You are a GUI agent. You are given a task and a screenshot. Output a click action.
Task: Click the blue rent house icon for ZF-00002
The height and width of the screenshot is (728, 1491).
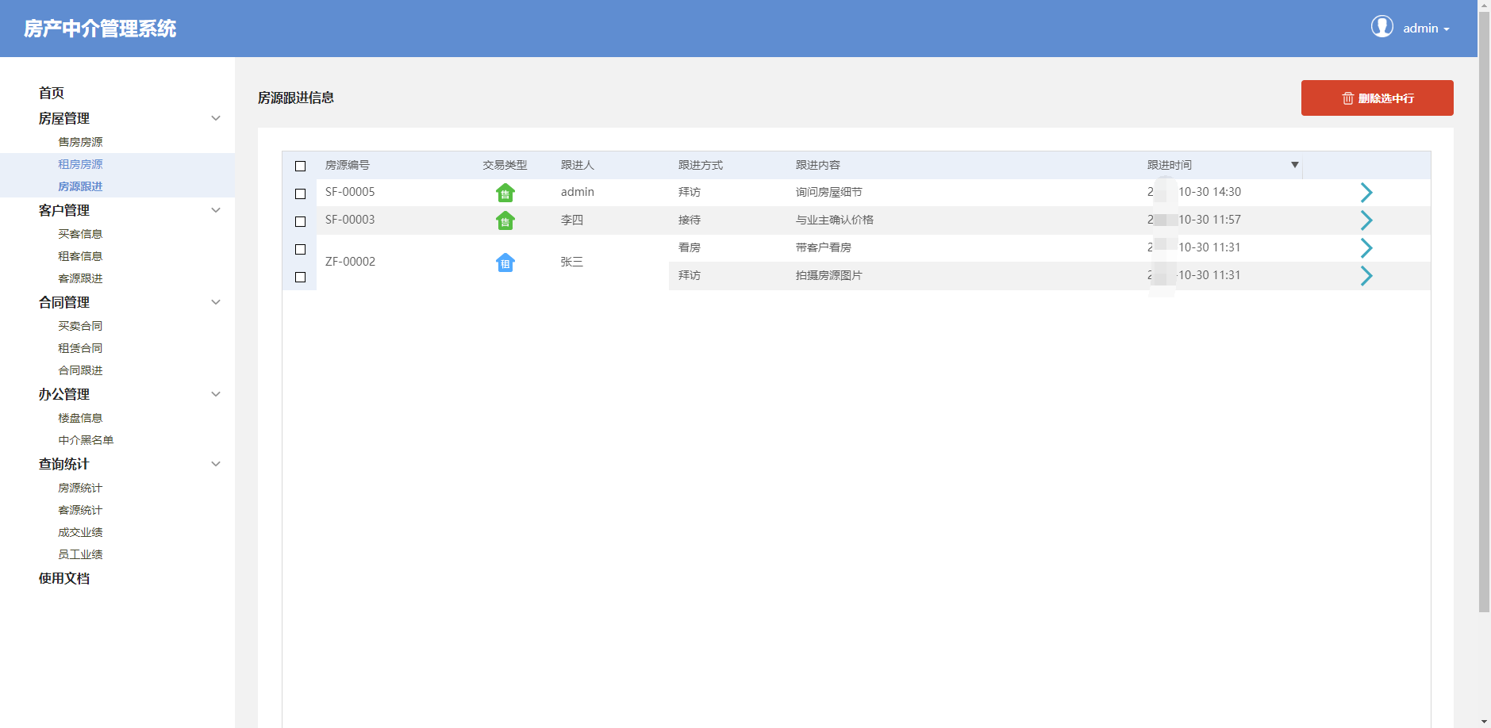pos(505,262)
